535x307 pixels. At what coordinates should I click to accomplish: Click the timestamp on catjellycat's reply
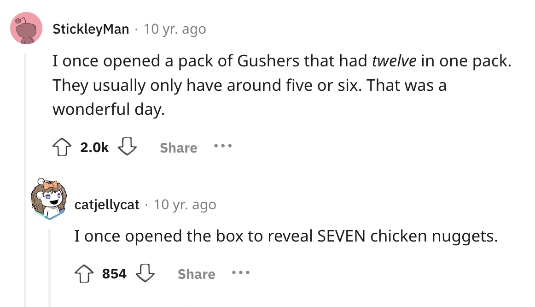(x=185, y=204)
